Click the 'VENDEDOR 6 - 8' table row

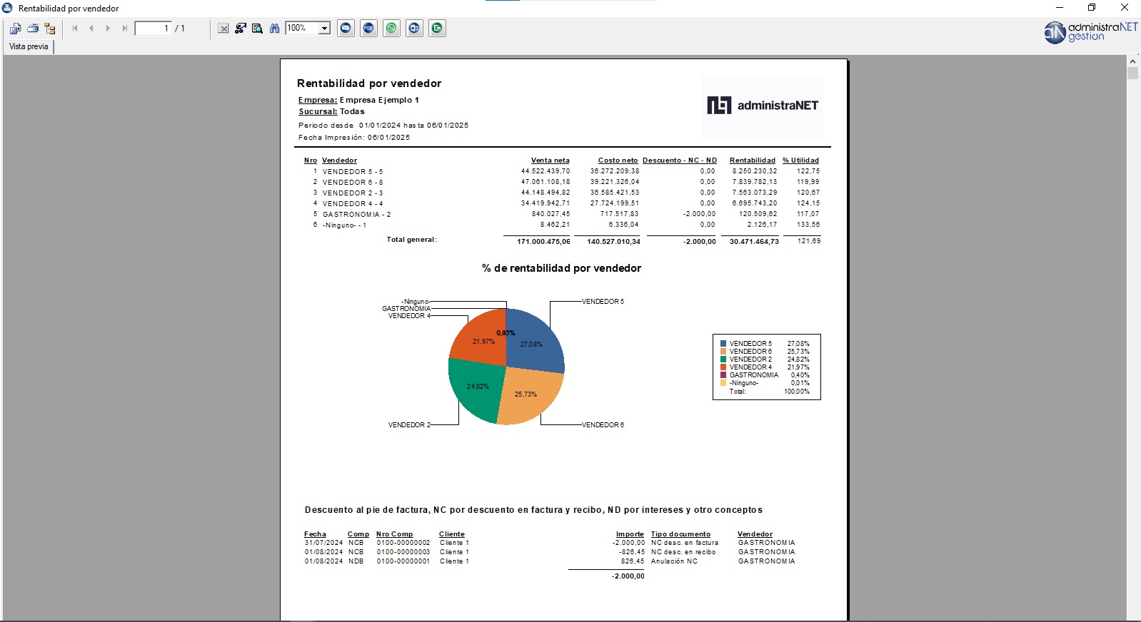click(x=562, y=182)
